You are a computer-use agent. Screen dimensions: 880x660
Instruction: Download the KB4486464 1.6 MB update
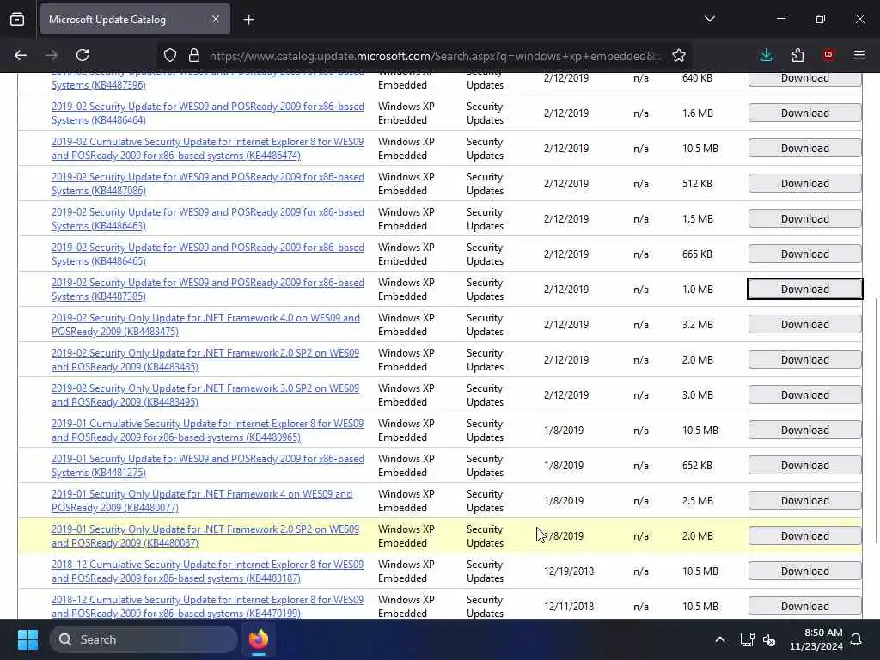coord(804,113)
